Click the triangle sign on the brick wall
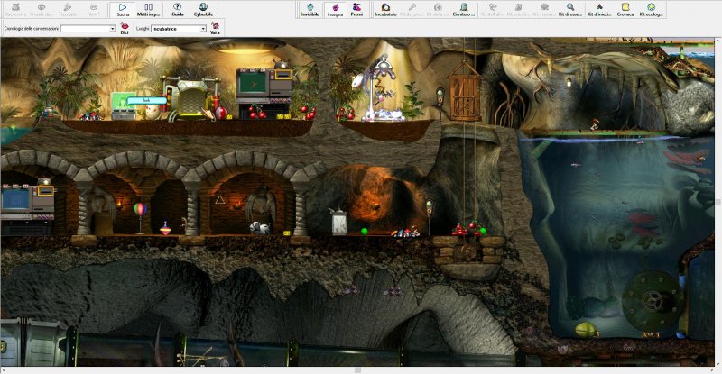722x374 pixels. (220, 200)
